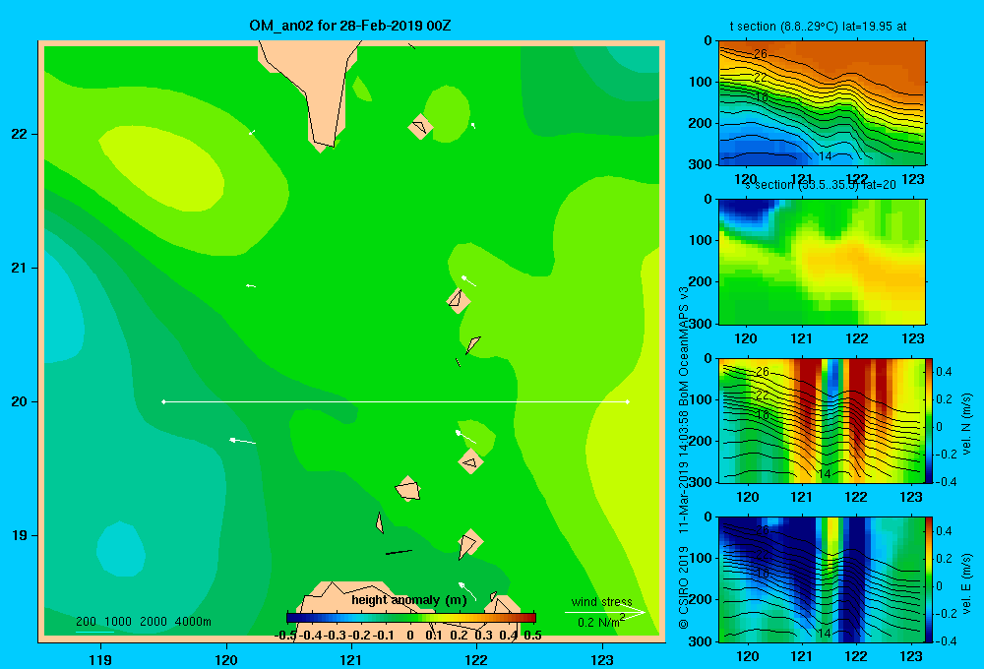Viewport: 984px width, 669px height.
Task: Click latitude label 21 on the main map
Action: pos(20,268)
